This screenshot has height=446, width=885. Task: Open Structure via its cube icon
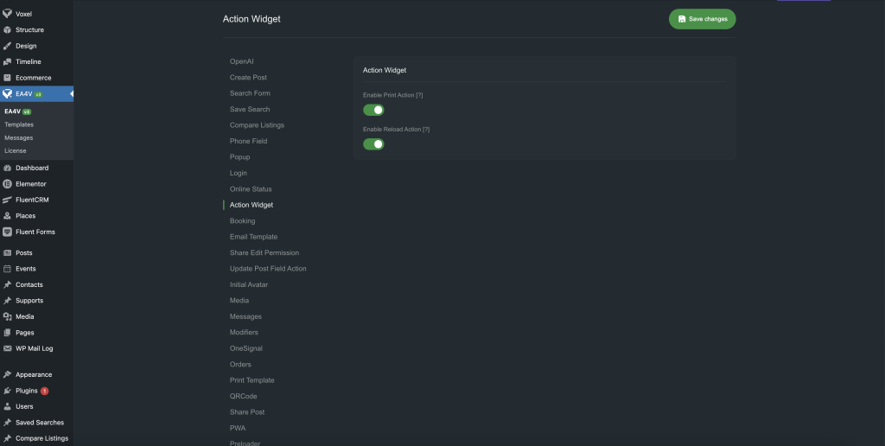pyautogui.click(x=8, y=30)
